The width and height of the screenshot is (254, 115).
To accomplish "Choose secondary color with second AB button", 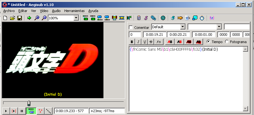I will (179, 42).
